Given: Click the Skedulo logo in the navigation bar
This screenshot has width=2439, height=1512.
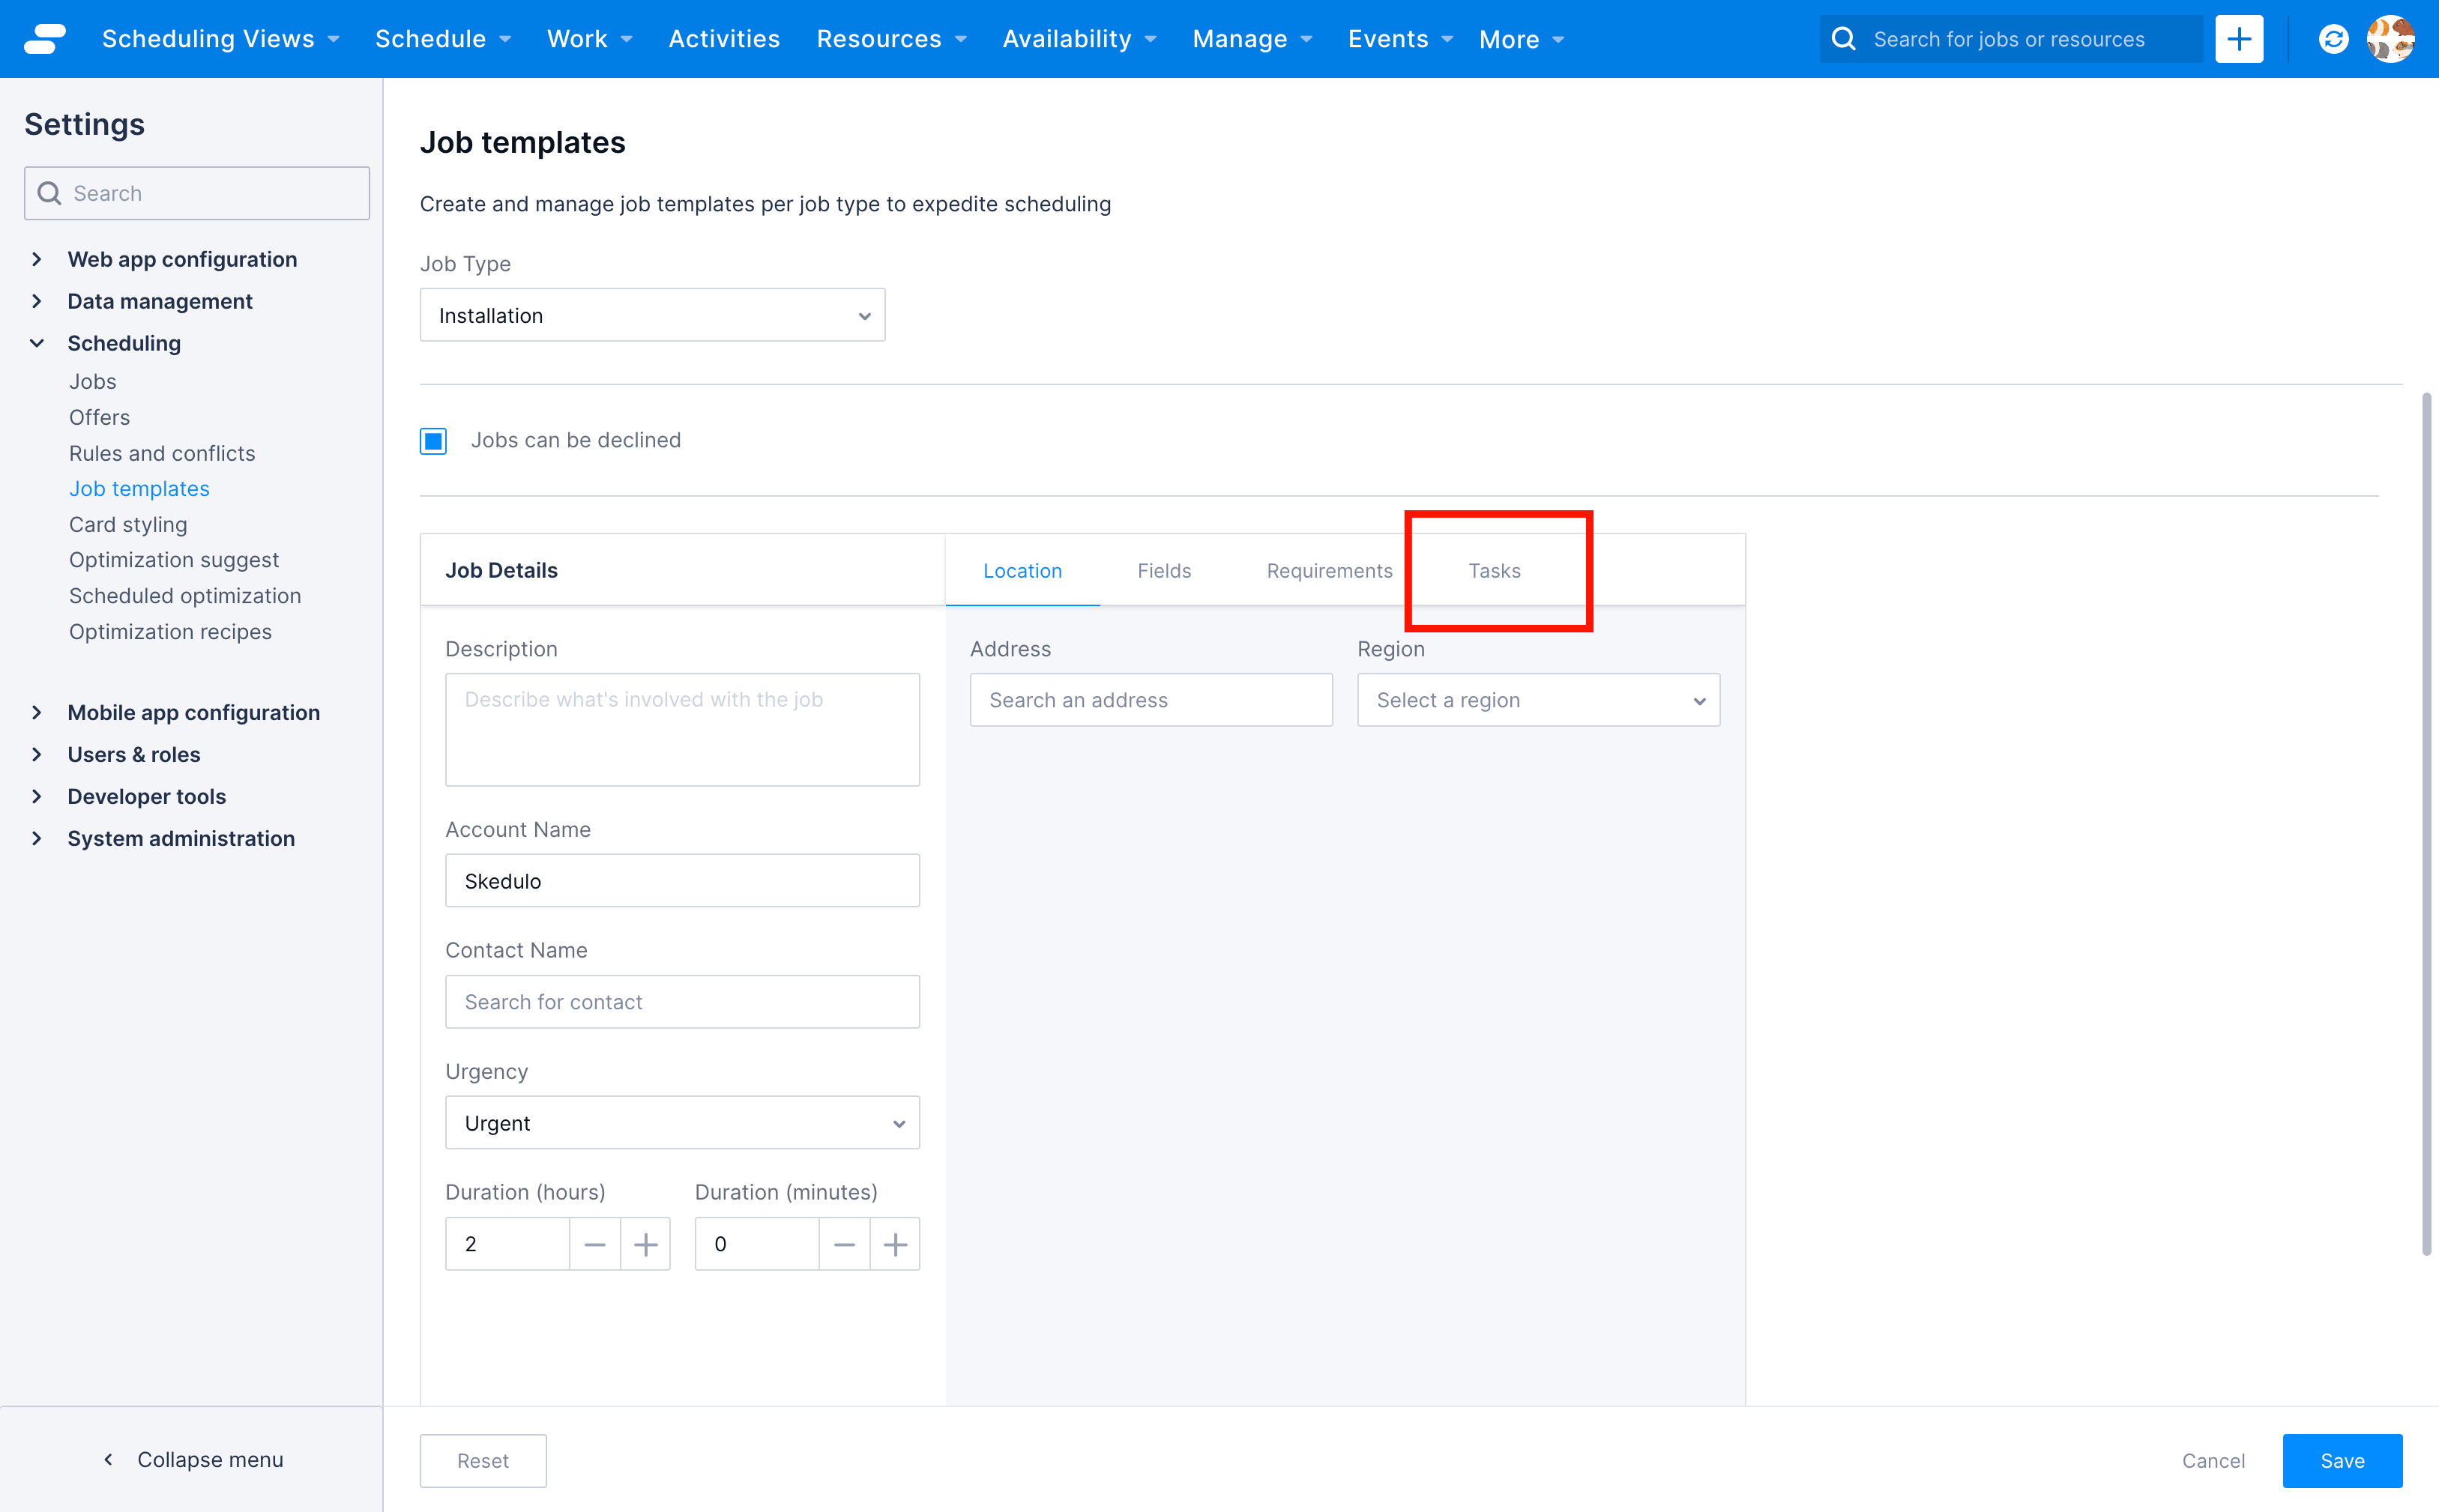Looking at the screenshot, I should click(44, 38).
